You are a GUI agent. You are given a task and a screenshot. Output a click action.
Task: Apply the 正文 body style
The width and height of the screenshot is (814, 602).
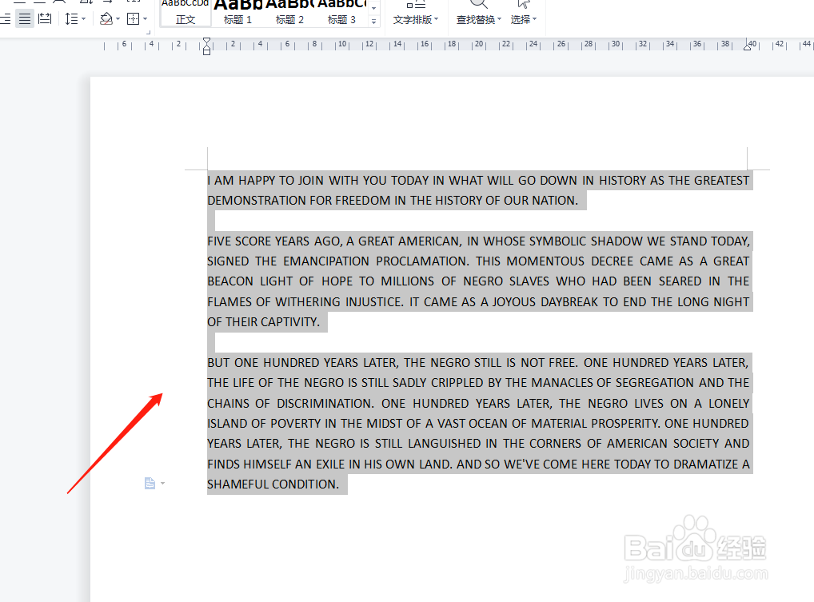pos(186,13)
